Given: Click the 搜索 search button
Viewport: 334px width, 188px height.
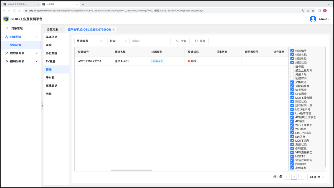Looking at the screenshot, I should tap(181, 41).
